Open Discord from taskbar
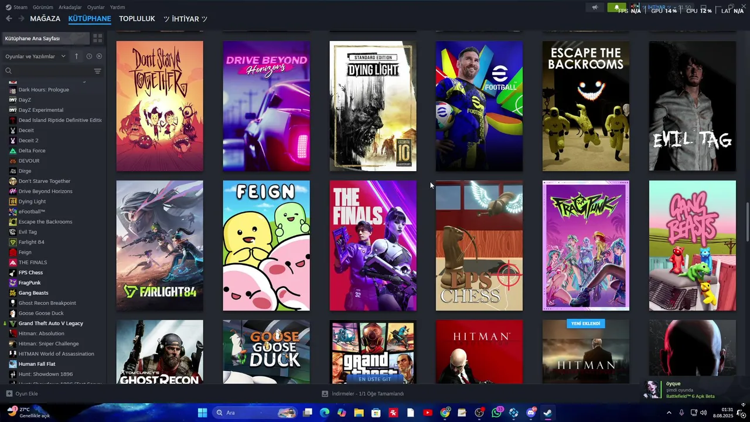The width and height of the screenshot is (750, 422). [x=531, y=413]
